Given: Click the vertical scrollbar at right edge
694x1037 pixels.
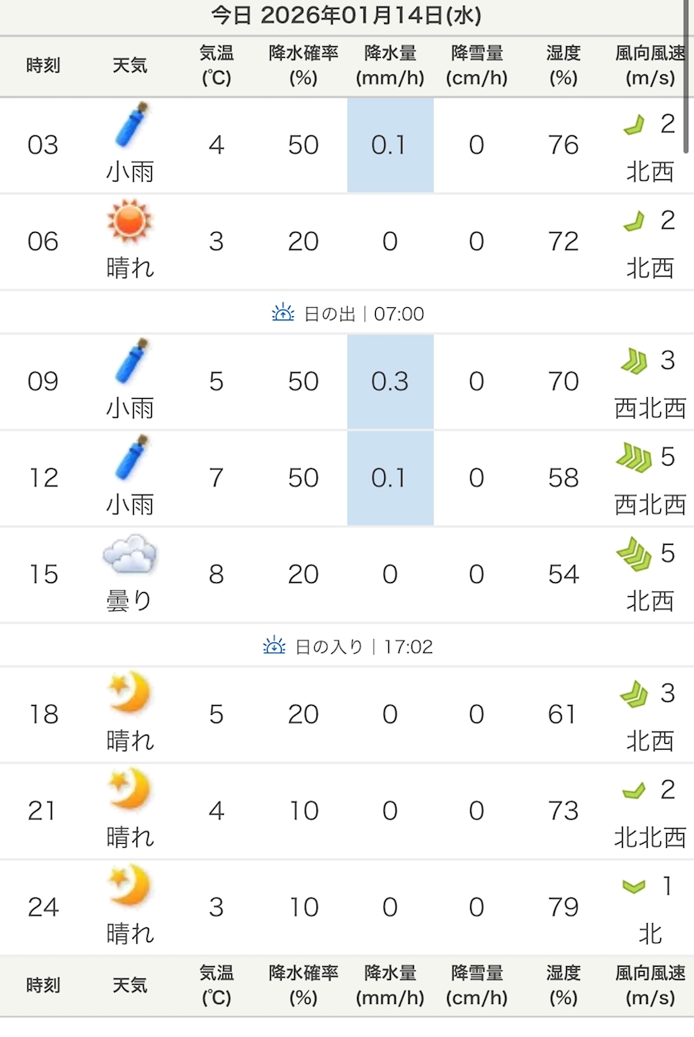Looking at the screenshot, I should (x=688, y=76).
